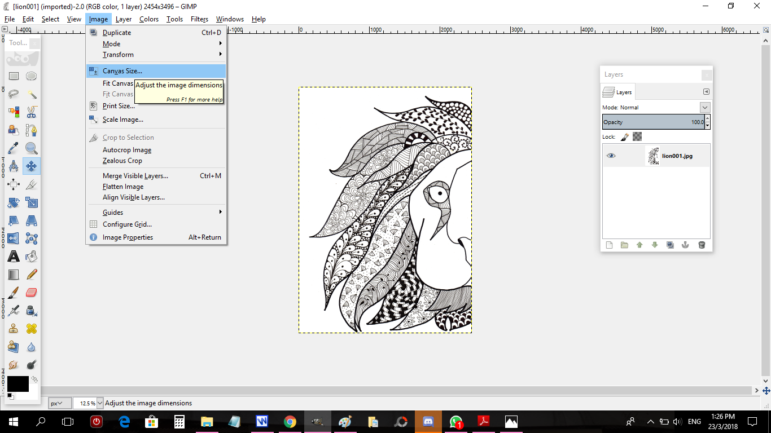Swap foreground and background colors
Image resolution: width=771 pixels, height=433 pixels.
click(x=34, y=380)
